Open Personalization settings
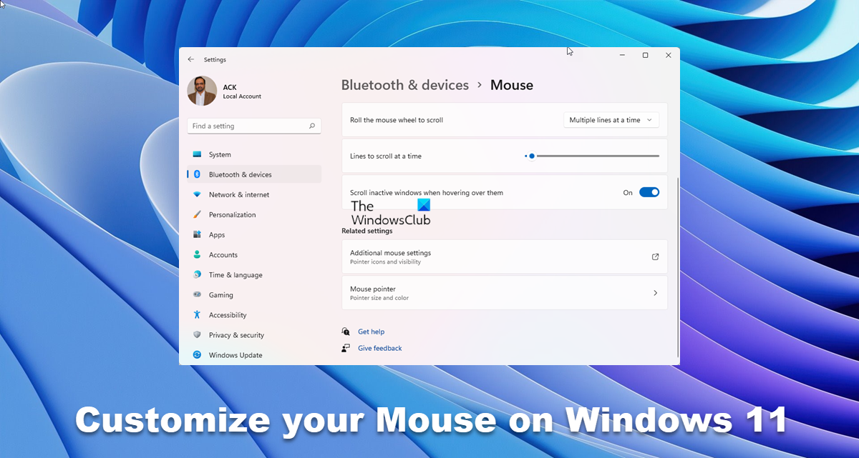Screen dimensions: 859x458 [x=254, y=214]
